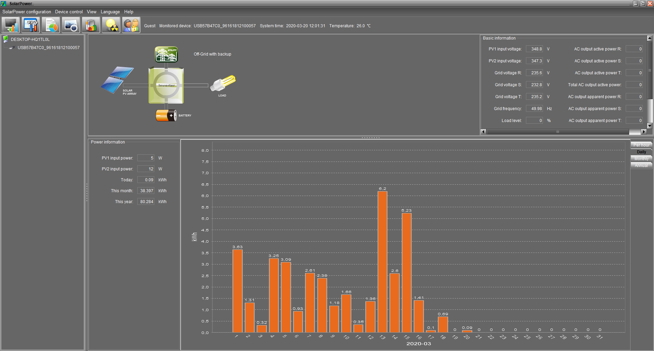Open the SolarPower configuration menu
The image size is (654, 351).
click(x=27, y=12)
